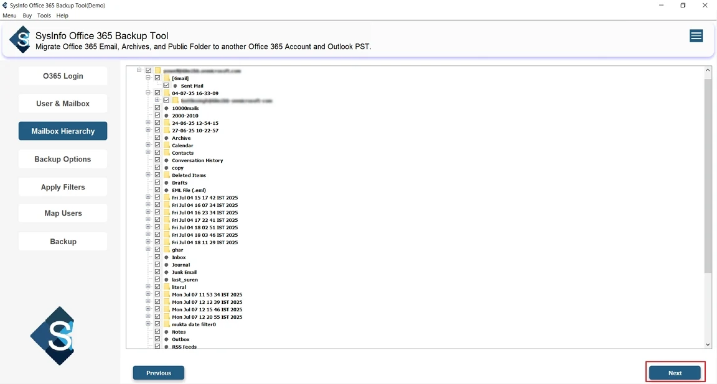The image size is (717, 384).
Task: Uncheck the Sent Mail checkbox
Action: [x=166, y=85]
